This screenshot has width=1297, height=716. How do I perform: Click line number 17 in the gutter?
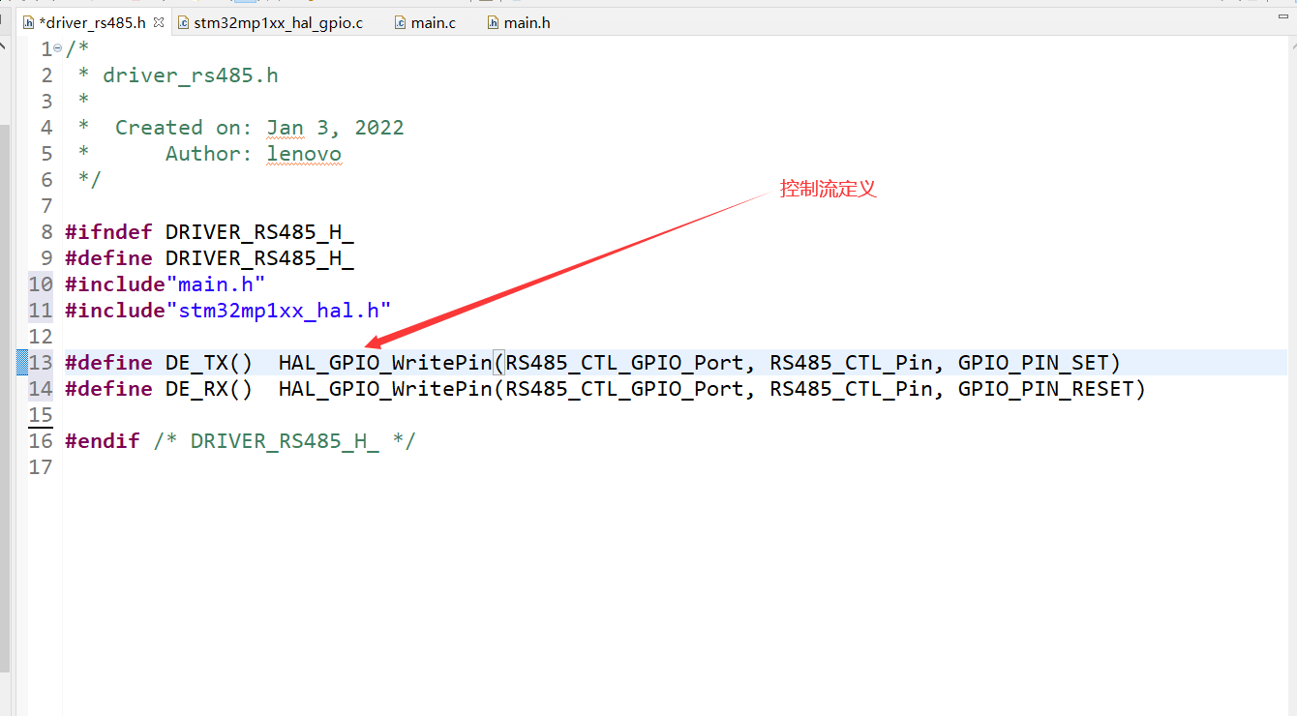41,466
